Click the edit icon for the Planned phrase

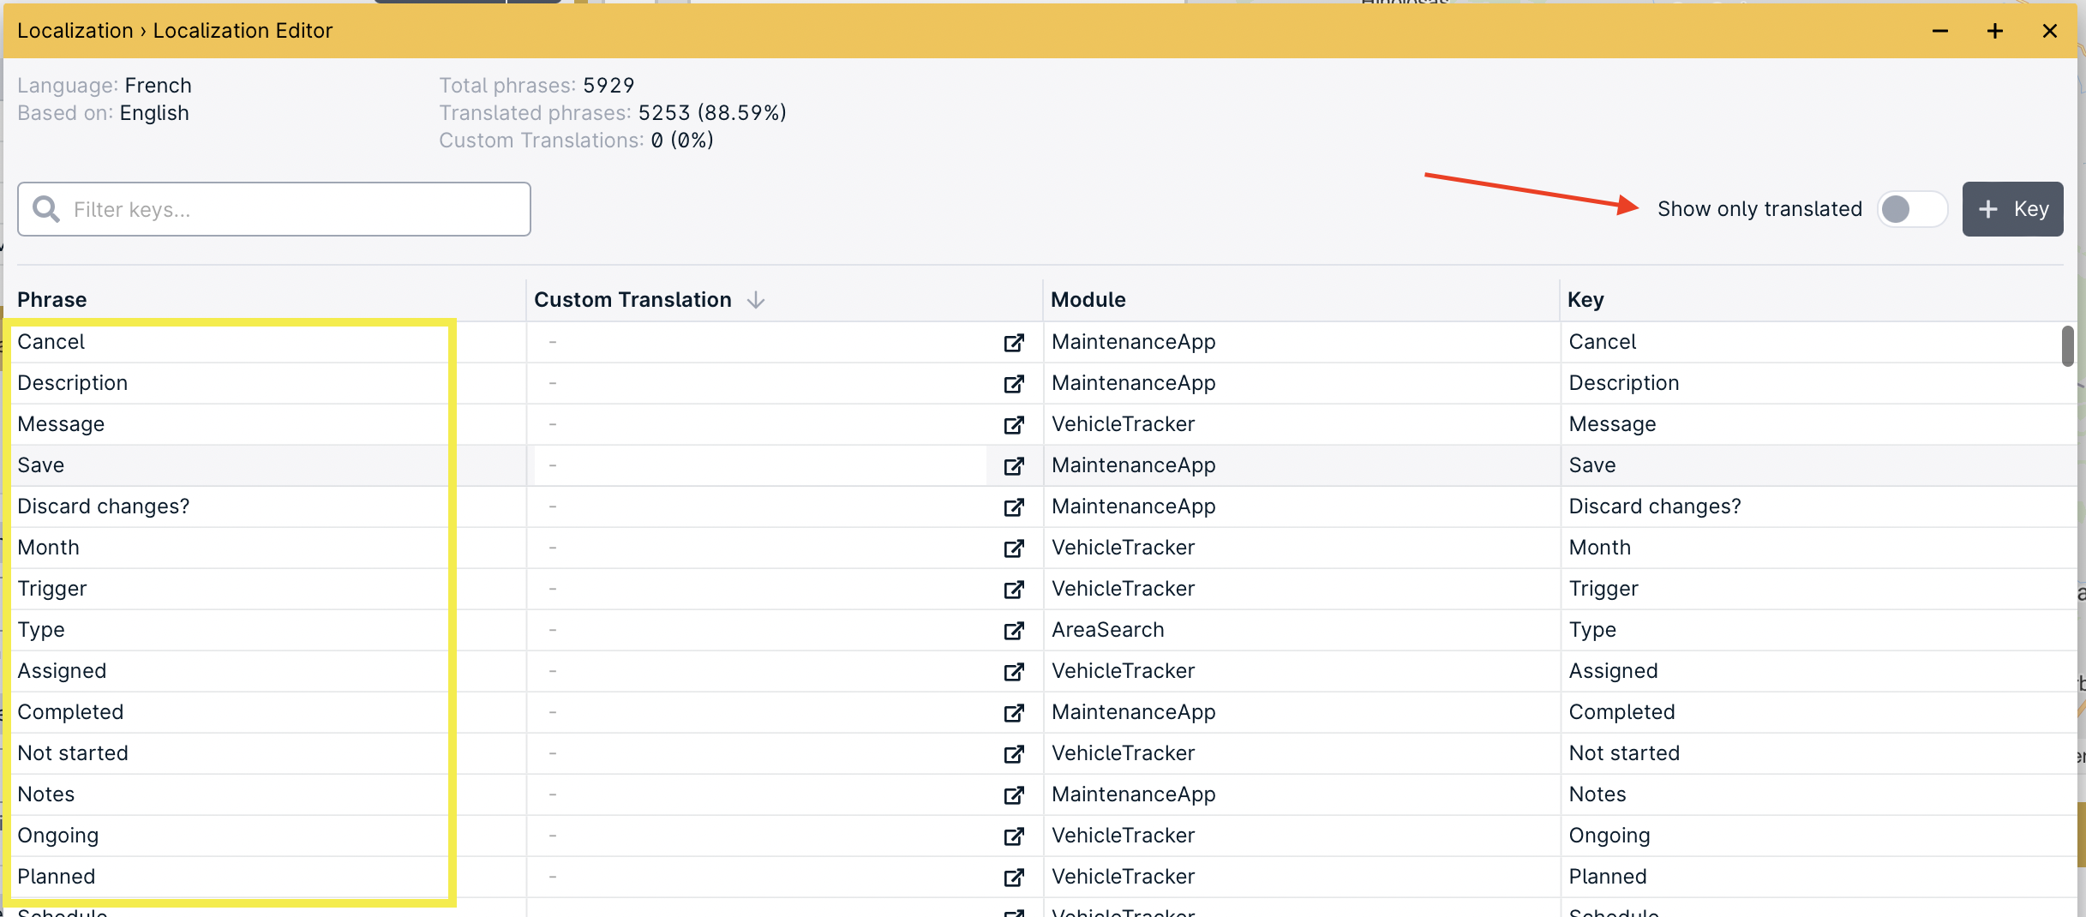(1014, 878)
